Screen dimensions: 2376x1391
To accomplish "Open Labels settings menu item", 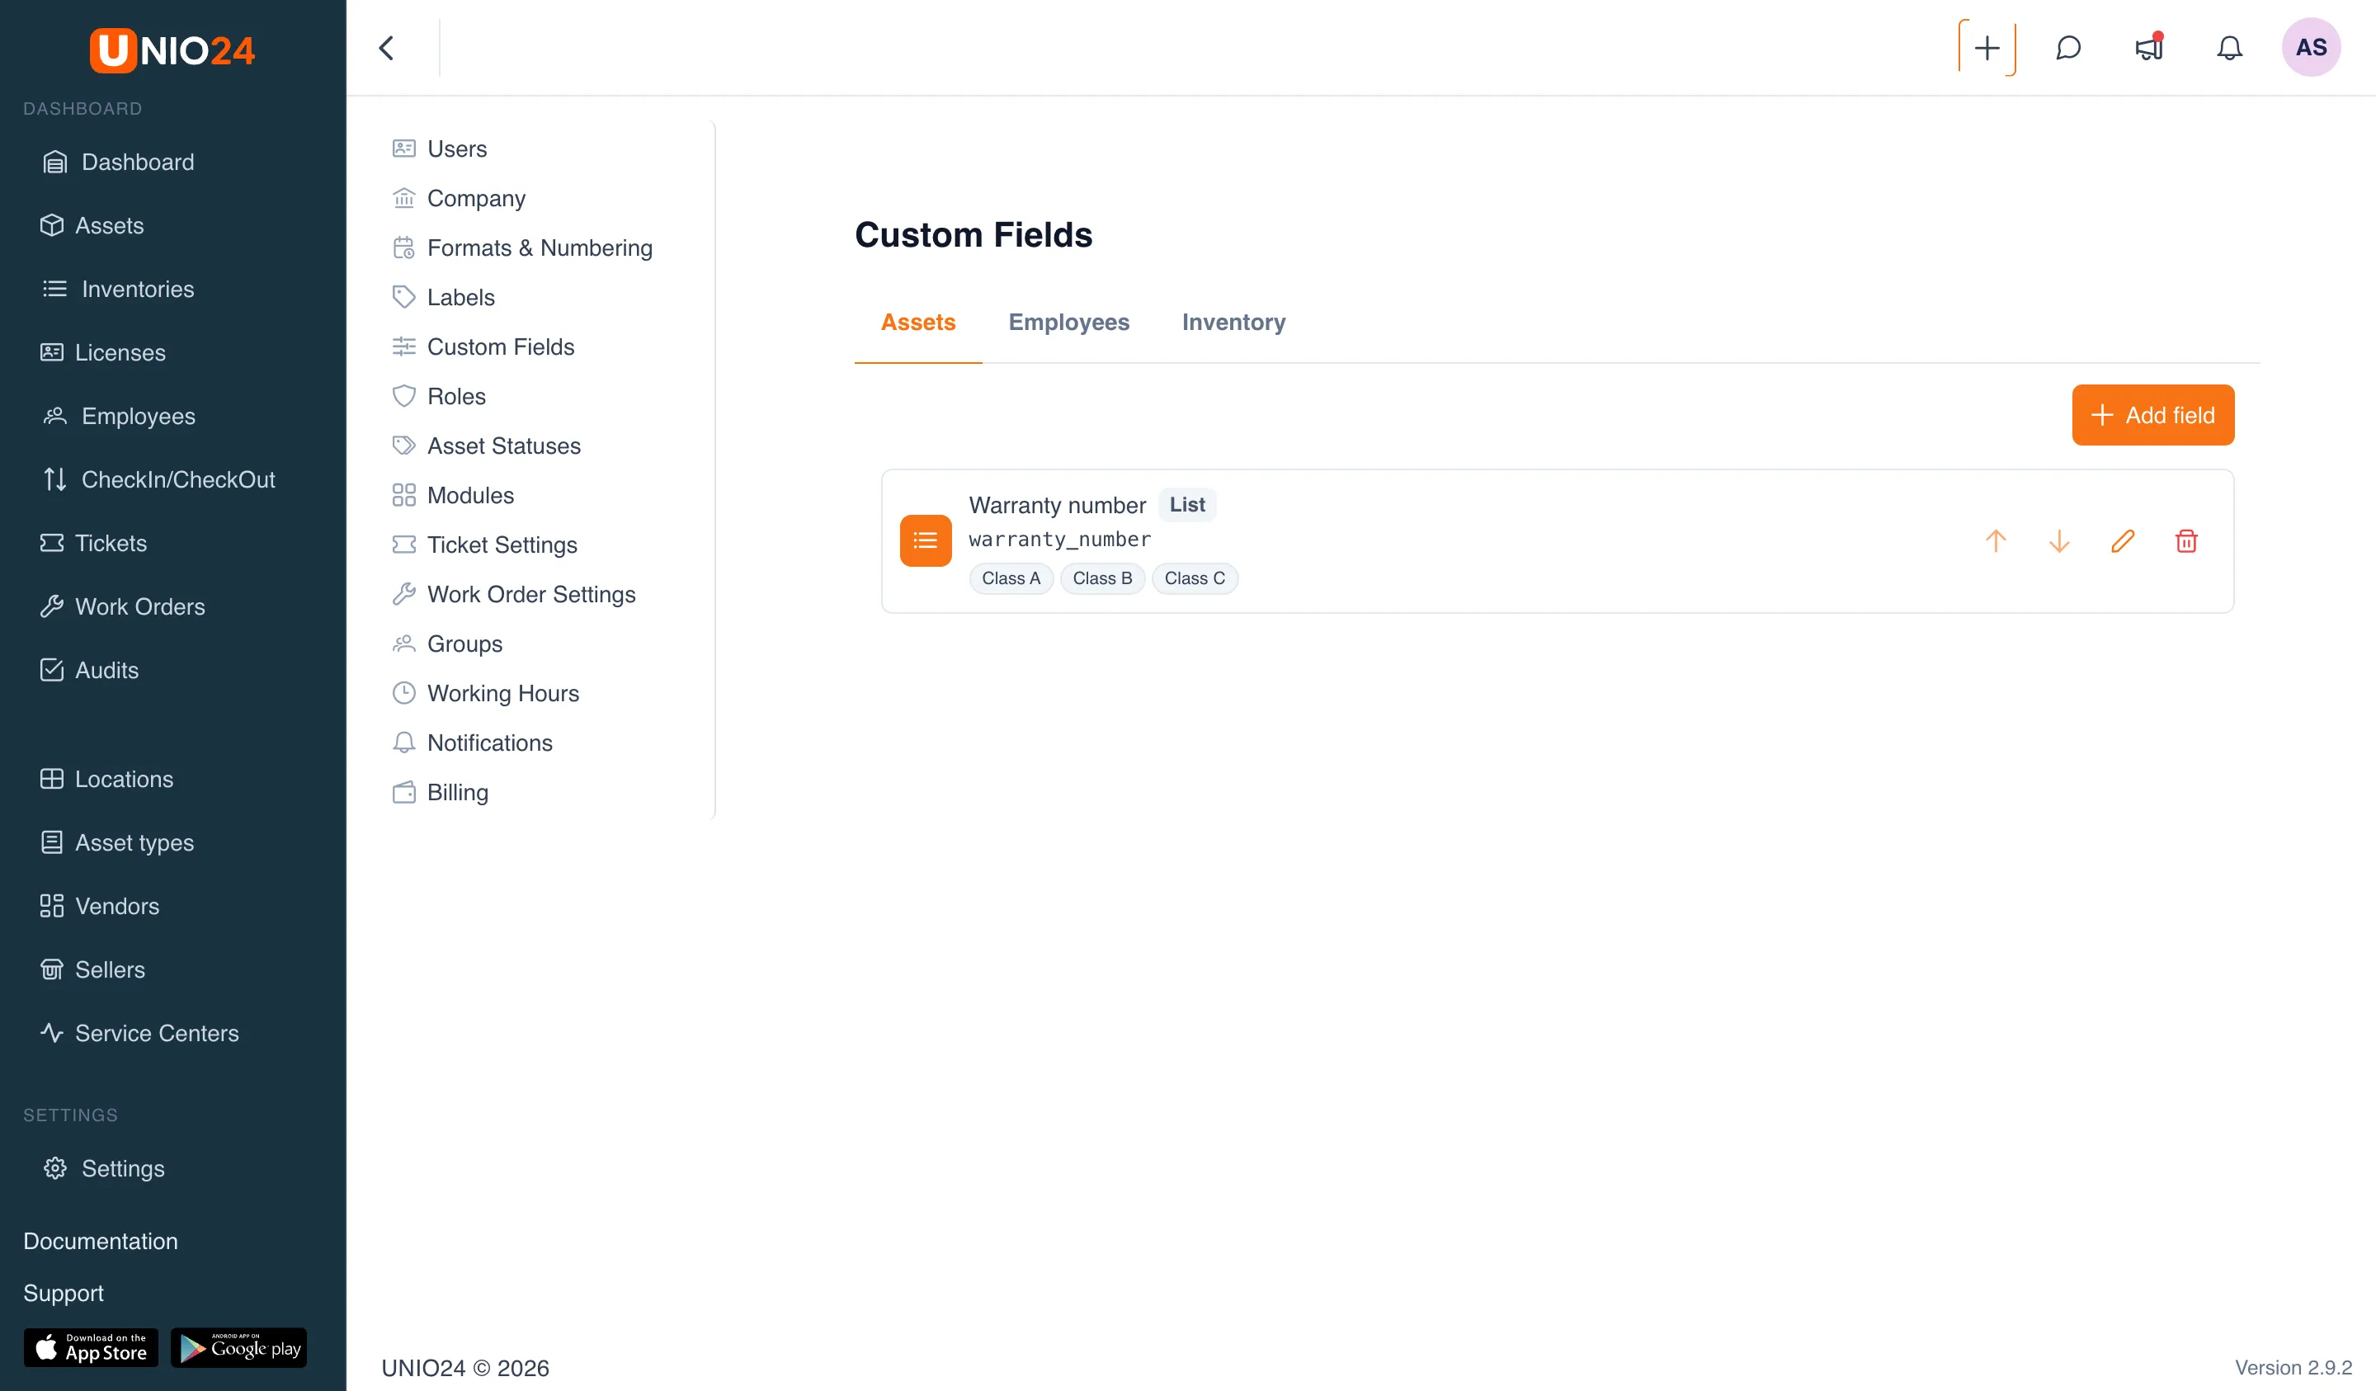I will click(x=443, y=297).
